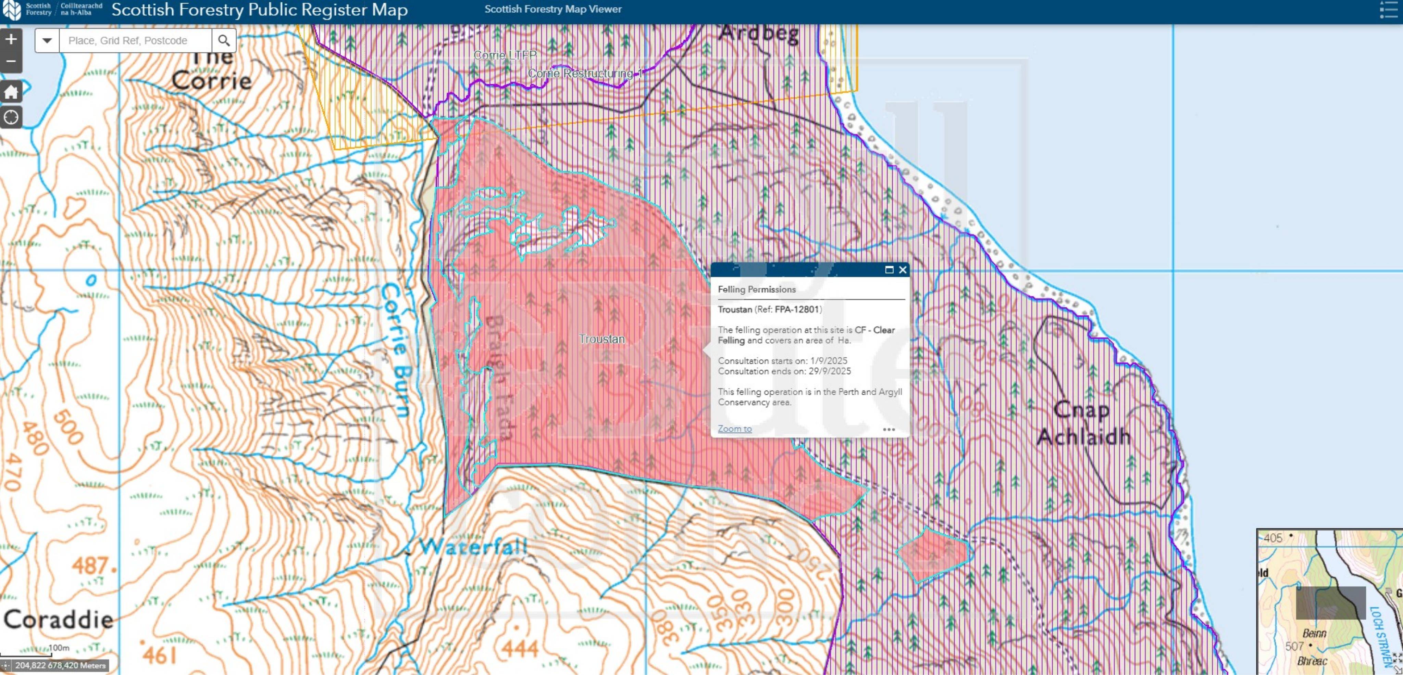Viewport: 1403px width, 675px height.
Task: Focus the Place, Grid Ref, Postcode search box
Action: [x=136, y=40]
